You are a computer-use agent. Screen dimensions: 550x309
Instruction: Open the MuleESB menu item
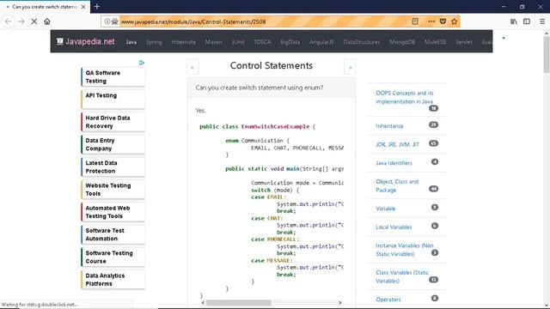(x=436, y=42)
